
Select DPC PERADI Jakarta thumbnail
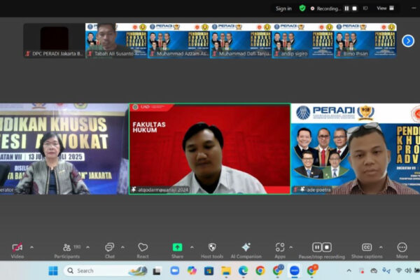point(55,41)
